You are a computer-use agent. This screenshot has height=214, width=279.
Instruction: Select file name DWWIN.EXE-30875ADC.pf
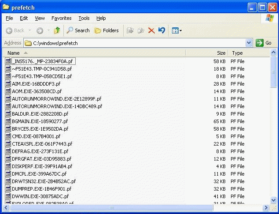40,196
